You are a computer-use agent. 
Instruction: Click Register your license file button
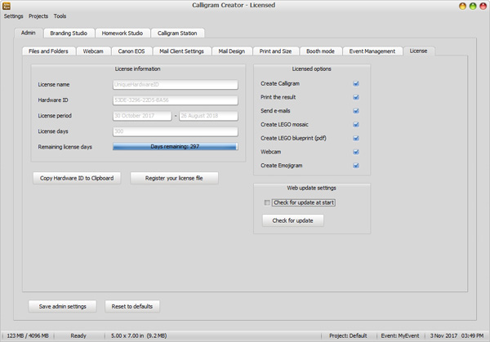pos(174,178)
